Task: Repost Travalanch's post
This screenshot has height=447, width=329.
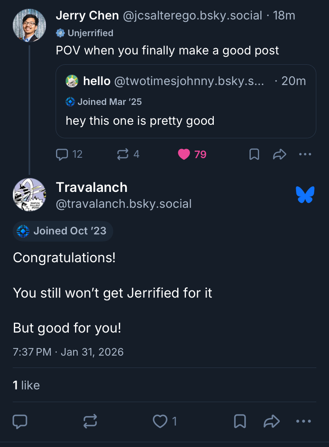Action: tap(90, 422)
